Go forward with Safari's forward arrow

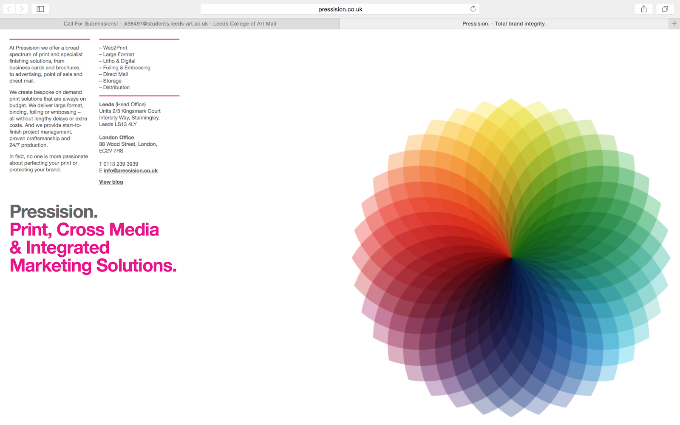[22, 9]
